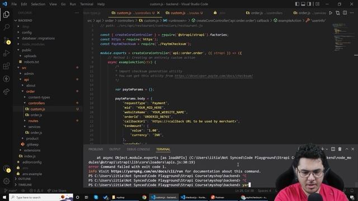This screenshot has height=201, width=358.
Task: Switch to checkout.js VS Code taskbar window
Action: 194,197
